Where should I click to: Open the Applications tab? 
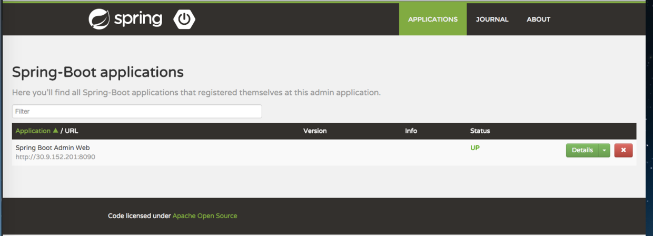[432, 19]
